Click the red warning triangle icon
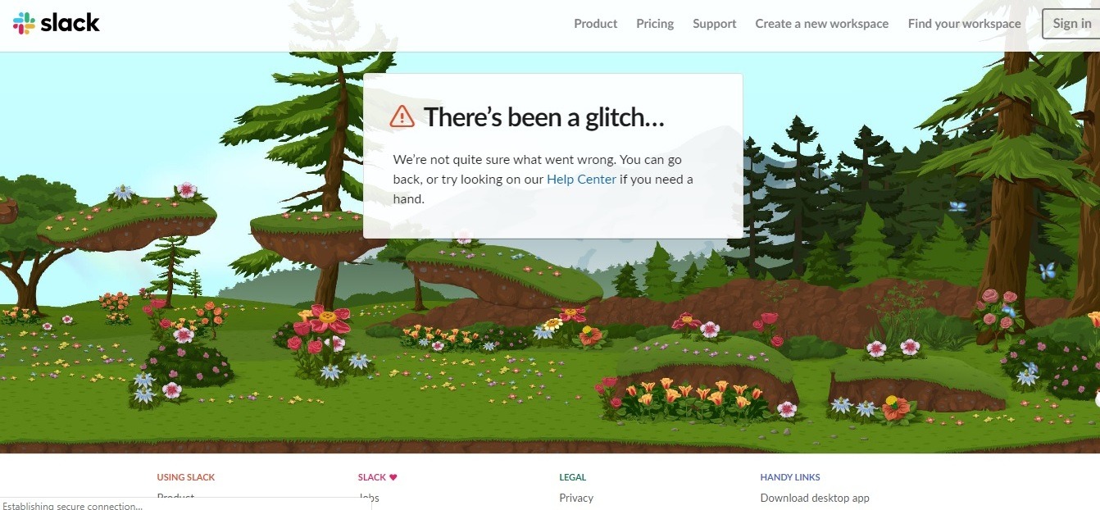The width and height of the screenshot is (1100, 510). coord(402,116)
